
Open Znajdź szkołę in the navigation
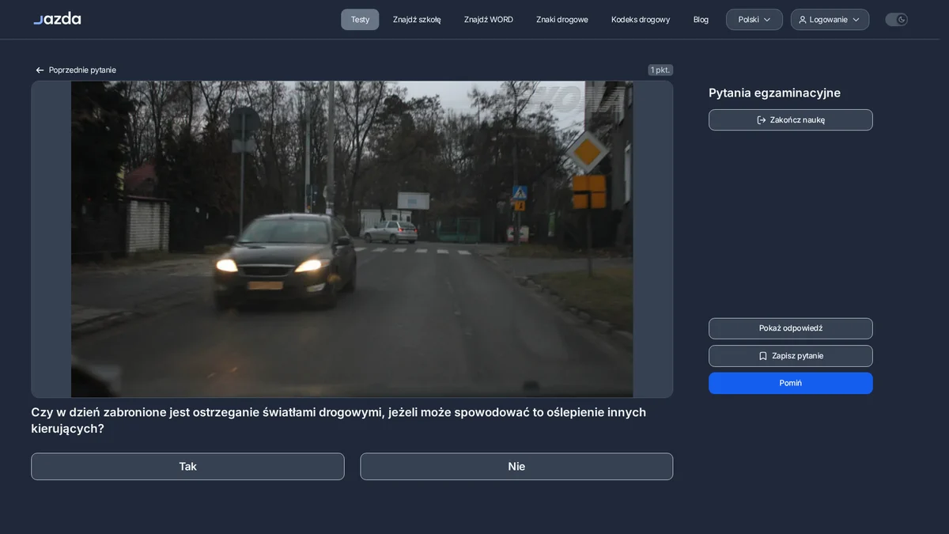(417, 20)
